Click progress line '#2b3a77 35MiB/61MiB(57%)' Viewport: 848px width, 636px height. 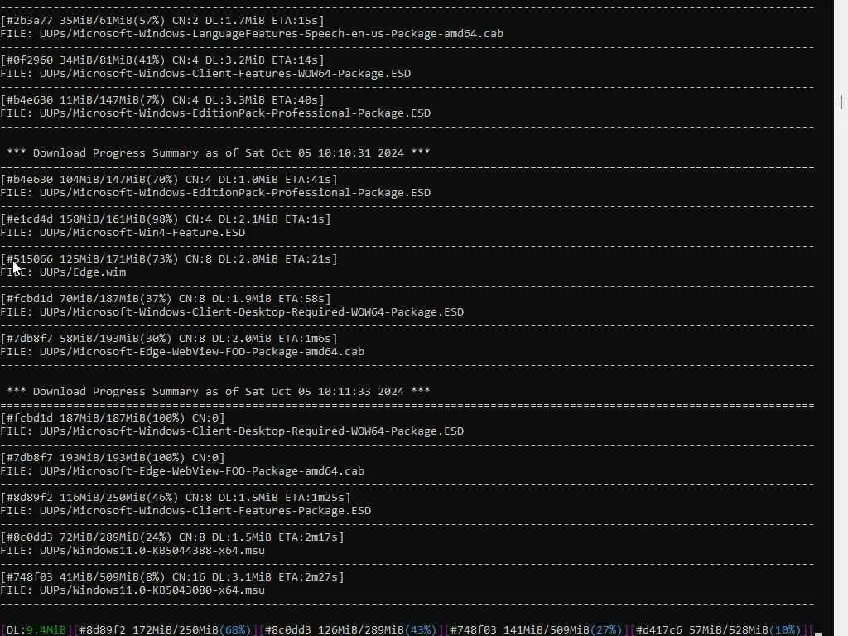[x=162, y=21]
